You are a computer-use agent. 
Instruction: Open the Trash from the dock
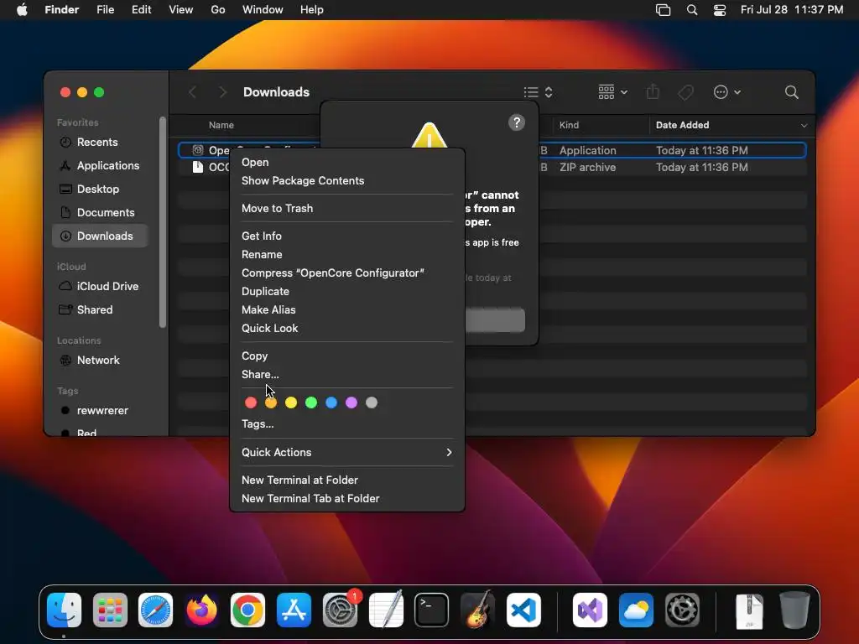794,610
